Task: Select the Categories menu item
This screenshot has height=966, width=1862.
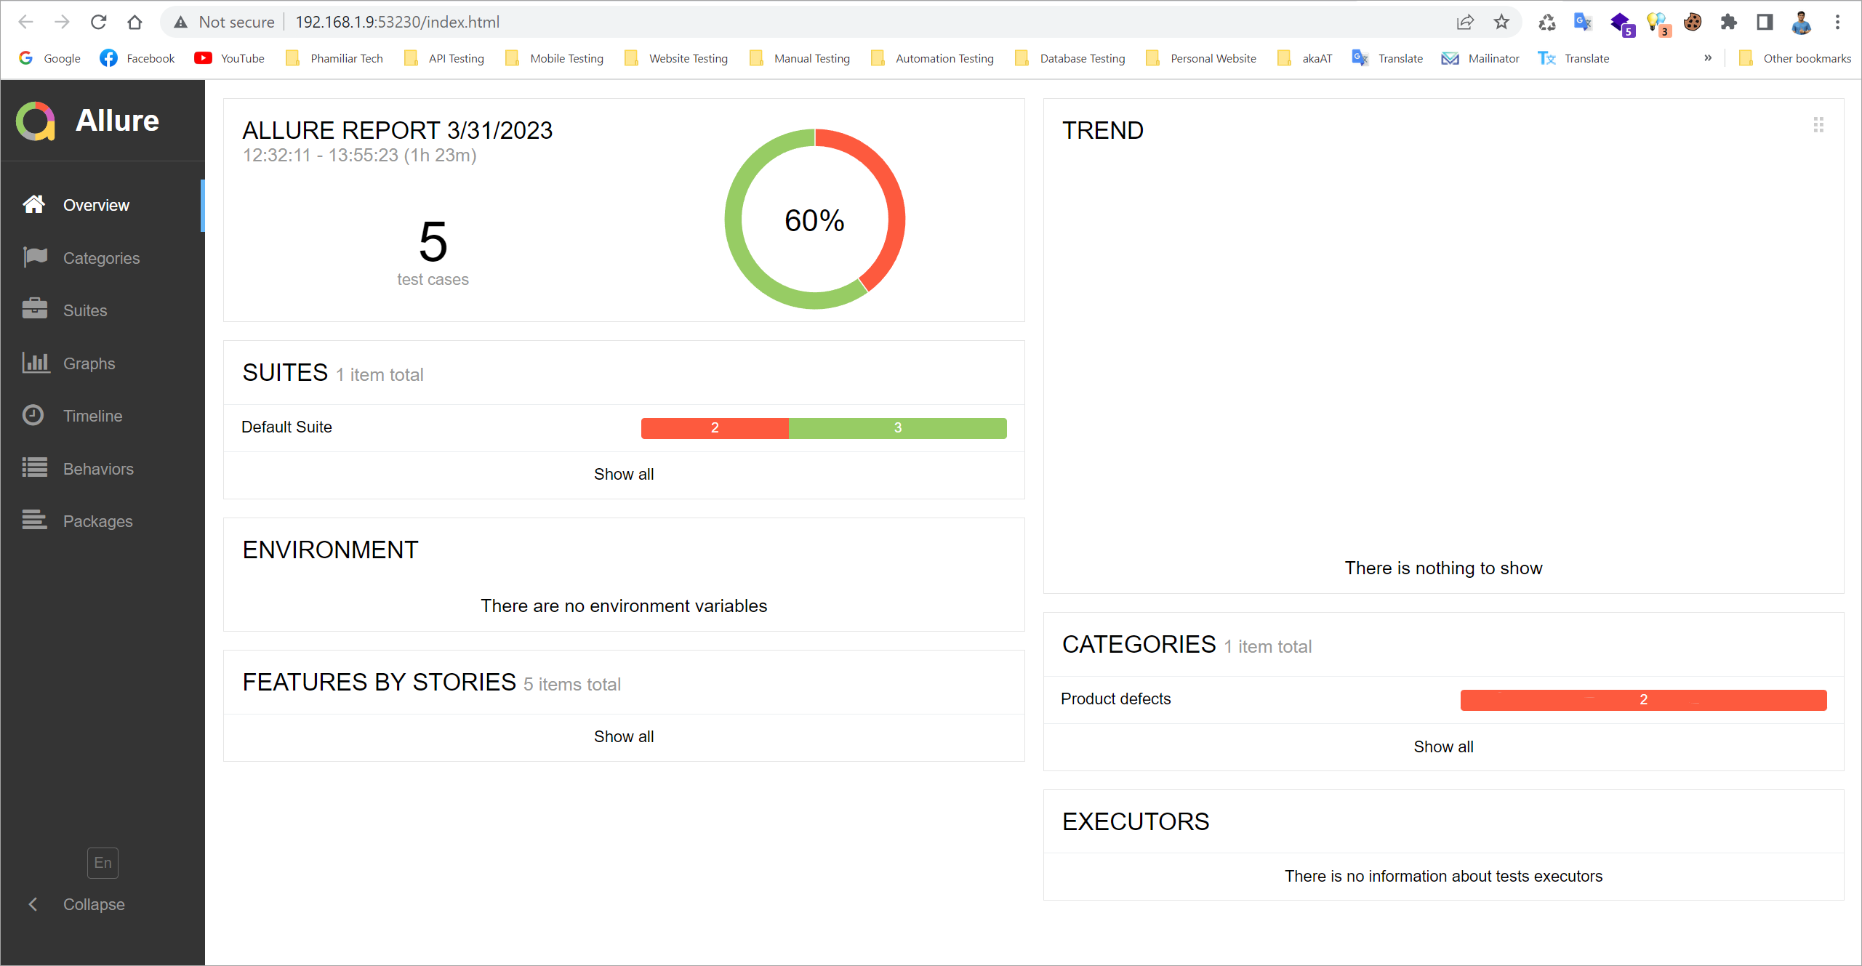Action: 103,258
